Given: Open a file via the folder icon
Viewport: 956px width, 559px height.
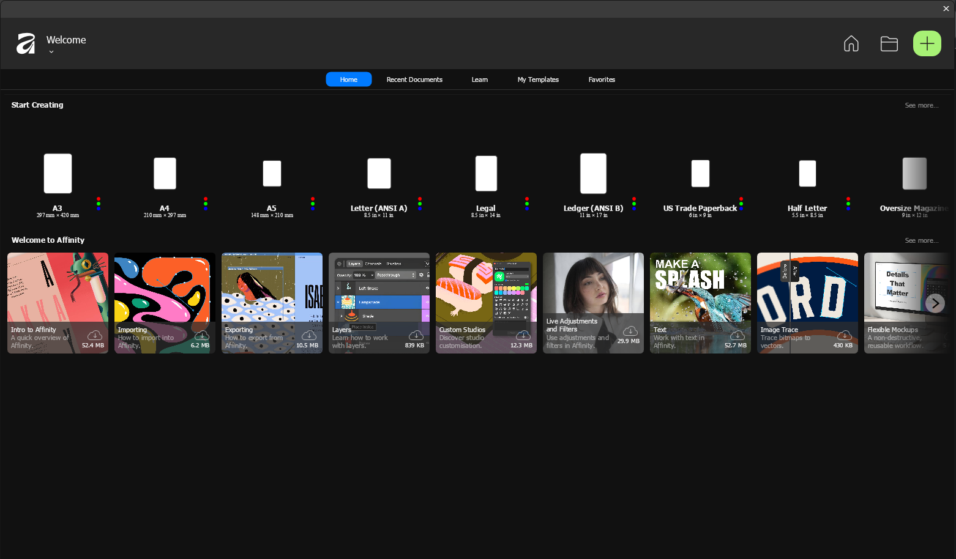Looking at the screenshot, I should click(x=889, y=43).
